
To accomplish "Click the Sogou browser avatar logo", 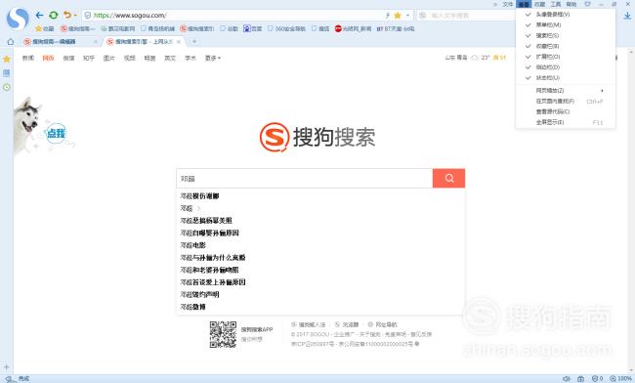I will (x=18, y=19).
